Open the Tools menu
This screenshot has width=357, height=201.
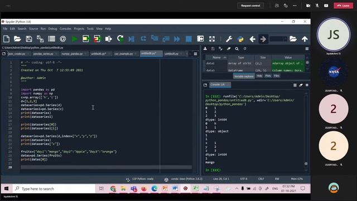tap(90, 28)
